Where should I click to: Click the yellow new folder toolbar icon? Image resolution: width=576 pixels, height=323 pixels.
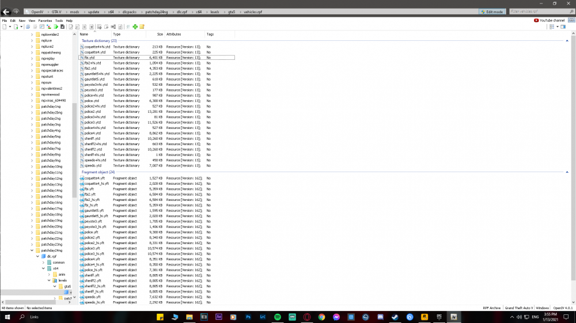click(x=142, y=27)
